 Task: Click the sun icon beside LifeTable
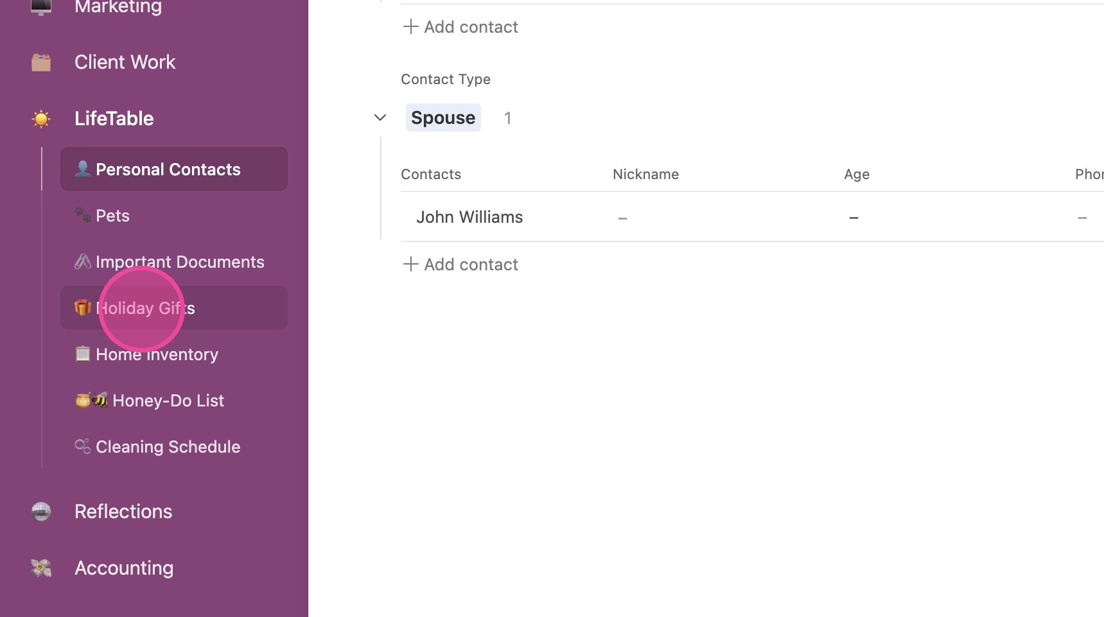[x=41, y=119]
